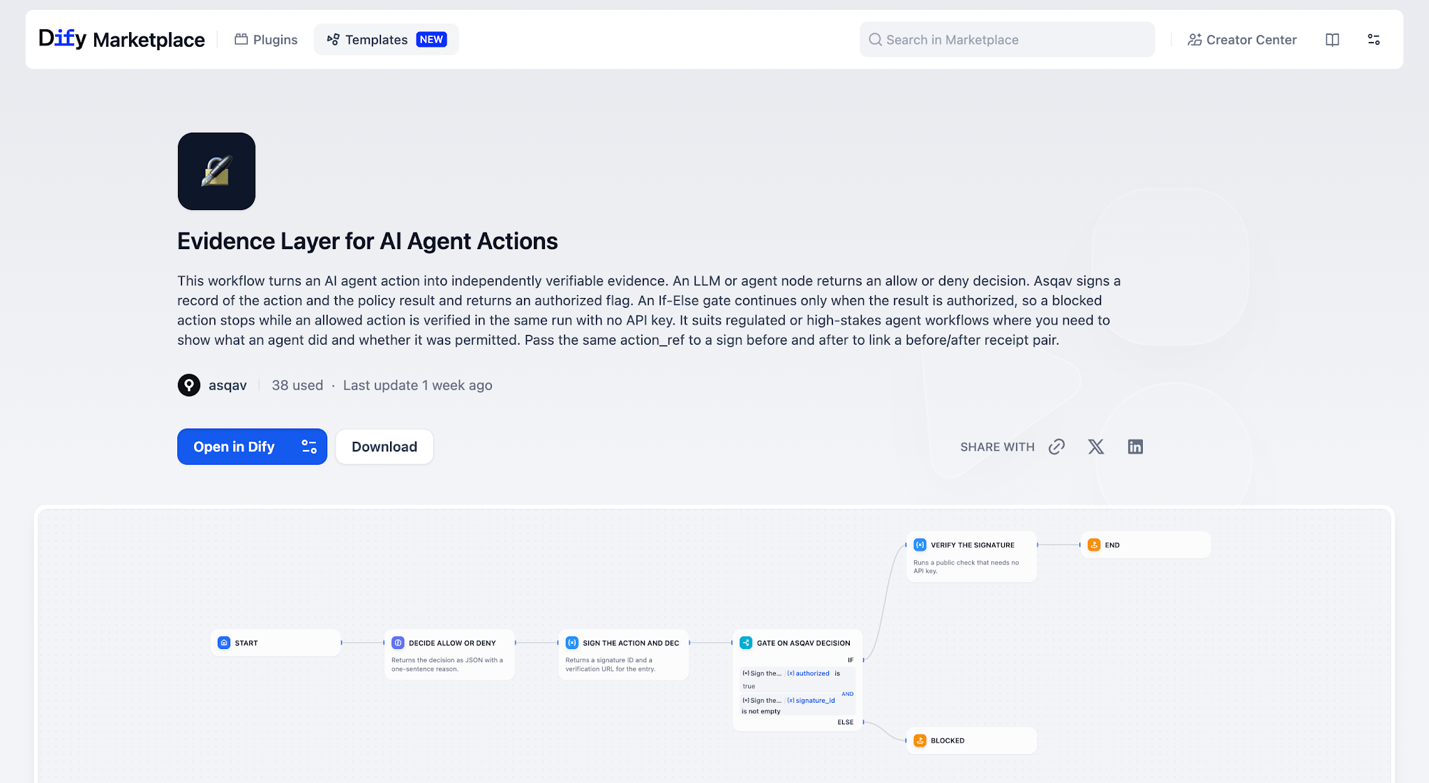Click the ELSE branch label
The width and height of the screenshot is (1429, 783).
point(845,722)
